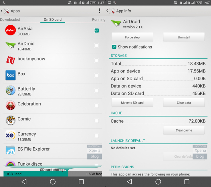
Task: Tap the Box app icon
Action: click(11, 75)
